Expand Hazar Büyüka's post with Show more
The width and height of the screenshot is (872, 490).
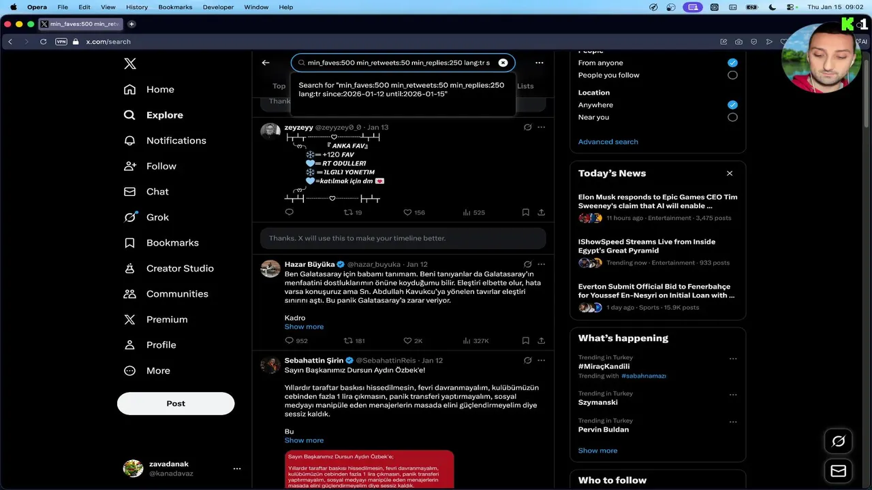[x=304, y=327]
